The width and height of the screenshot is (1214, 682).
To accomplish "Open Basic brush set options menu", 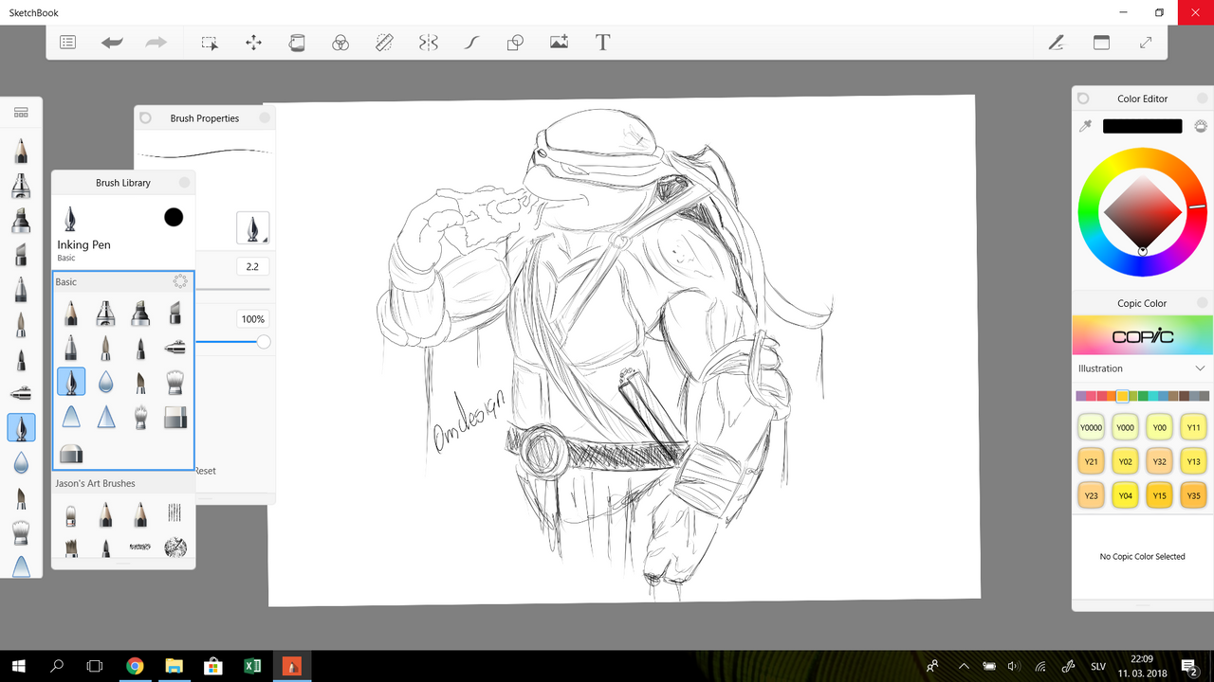I will click(180, 281).
